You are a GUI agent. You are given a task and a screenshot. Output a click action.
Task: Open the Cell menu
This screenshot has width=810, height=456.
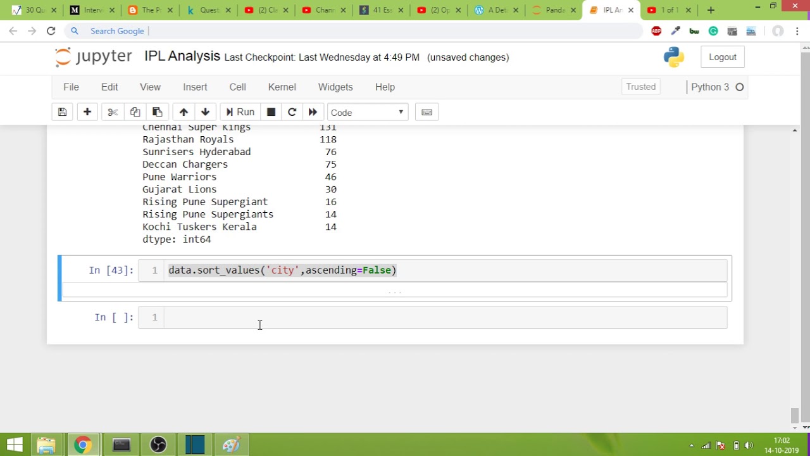point(237,87)
